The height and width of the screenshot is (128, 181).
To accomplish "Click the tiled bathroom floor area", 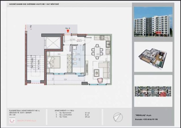I will pos(79,56).
